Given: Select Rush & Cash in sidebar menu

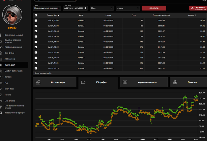Looking at the screenshot, I should pos(14,65).
